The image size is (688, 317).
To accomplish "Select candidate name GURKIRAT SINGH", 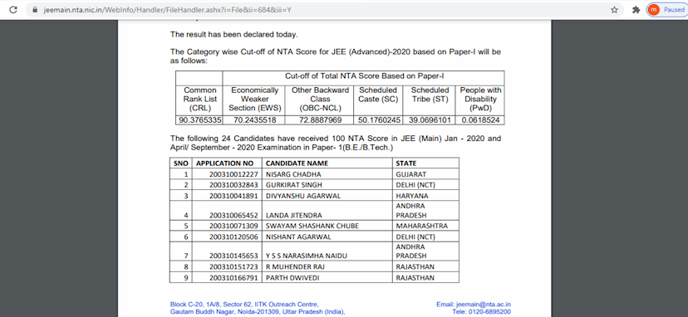I will click(x=294, y=185).
